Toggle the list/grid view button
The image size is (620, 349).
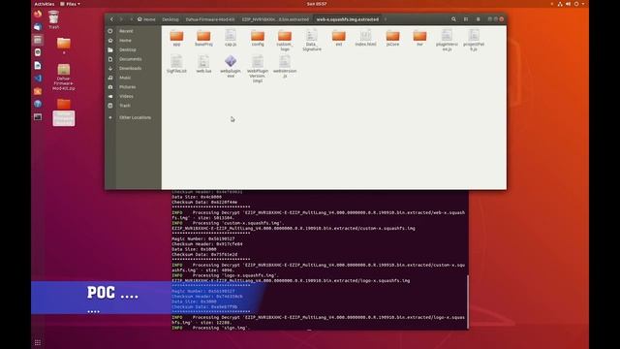tap(466, 19)
